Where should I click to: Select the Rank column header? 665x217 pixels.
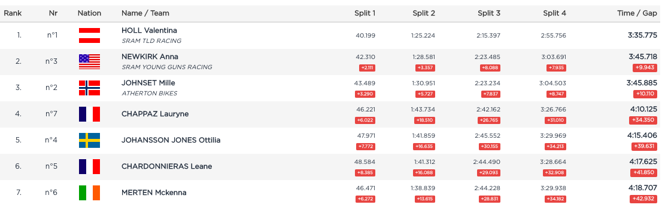13,13
